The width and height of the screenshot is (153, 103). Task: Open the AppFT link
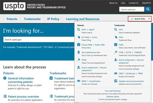[92, 30]
